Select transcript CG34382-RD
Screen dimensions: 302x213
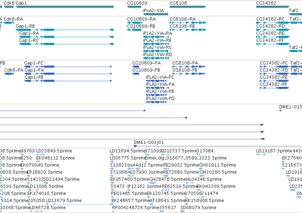click(x=273, y=30)
